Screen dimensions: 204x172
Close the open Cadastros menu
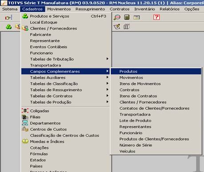32,9
